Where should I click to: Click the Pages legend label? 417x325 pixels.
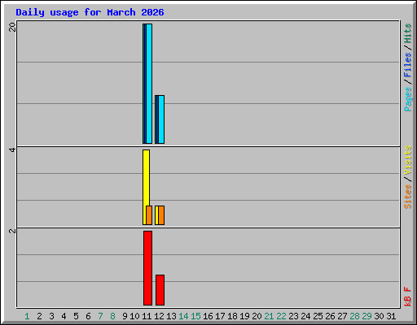407,99
